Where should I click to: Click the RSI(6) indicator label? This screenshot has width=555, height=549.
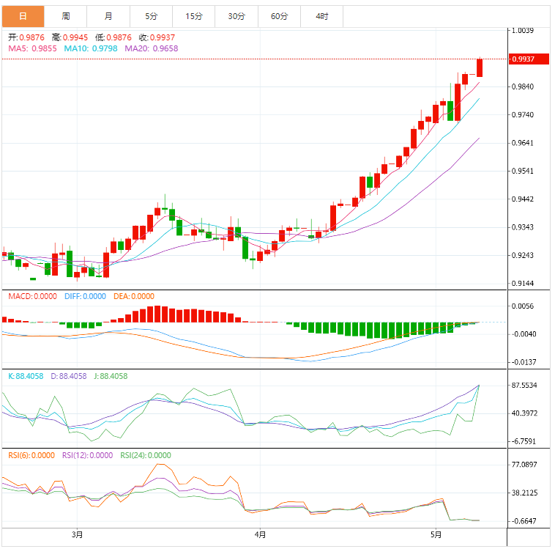click(31, 455)
